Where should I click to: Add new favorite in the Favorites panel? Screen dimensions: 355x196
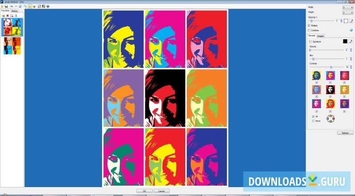click(3, 16)
